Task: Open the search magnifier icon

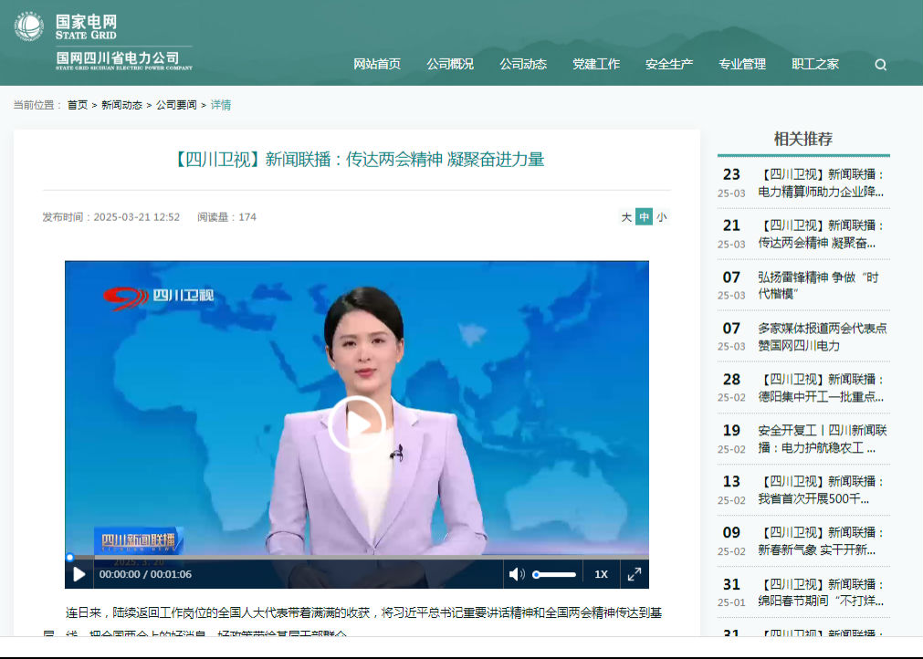Action: [880, 65]
